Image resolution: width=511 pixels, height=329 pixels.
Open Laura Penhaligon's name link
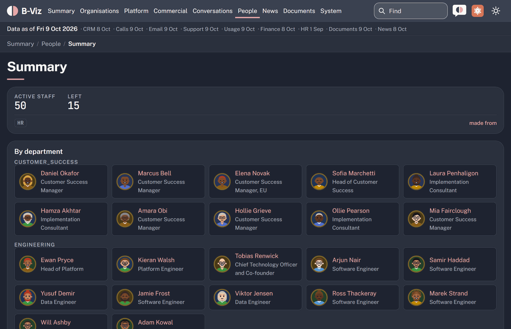454,173
